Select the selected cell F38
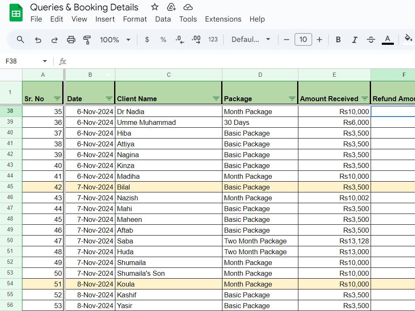Screen dimensions: 415x311 click(x=393, y=112)
